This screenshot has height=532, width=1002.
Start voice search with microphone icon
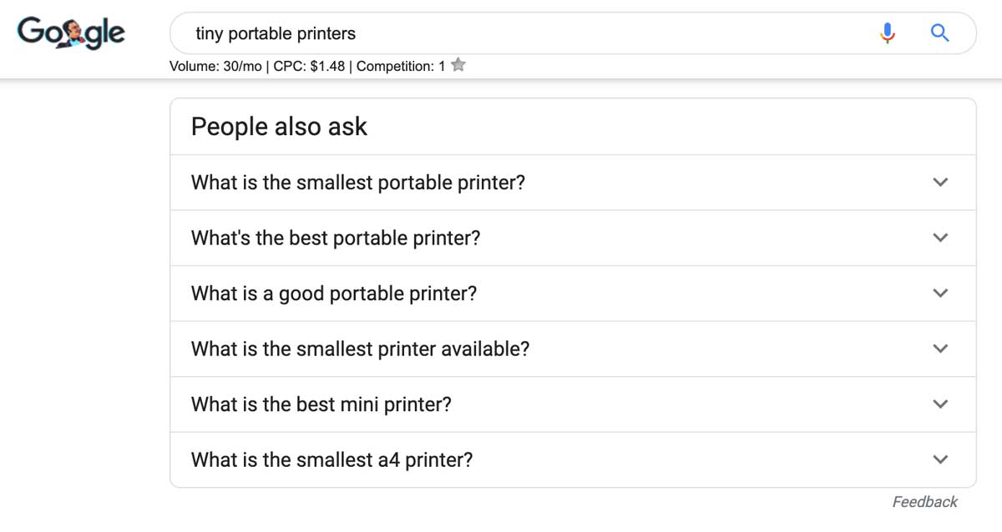[x=888, y=33]
